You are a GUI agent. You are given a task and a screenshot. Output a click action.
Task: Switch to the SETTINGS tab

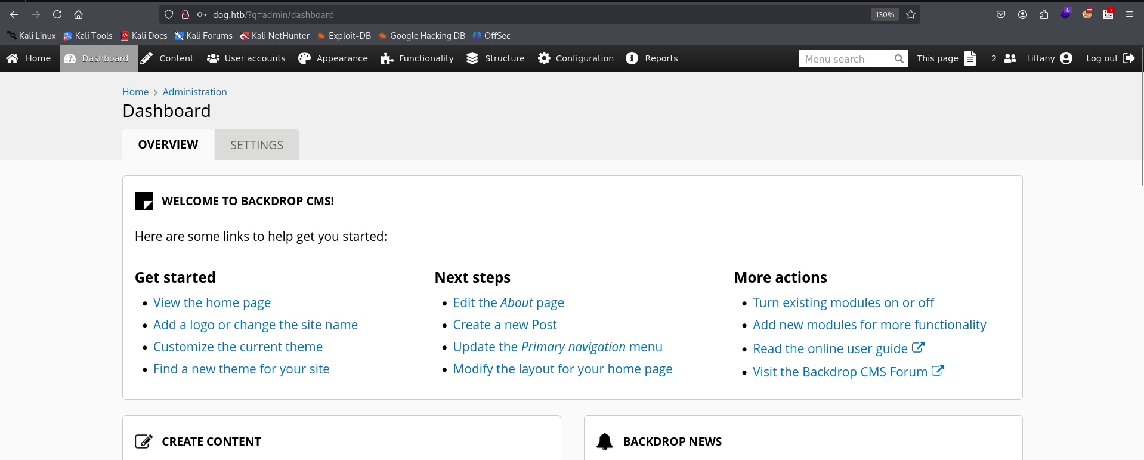click(x=256, y=145)
